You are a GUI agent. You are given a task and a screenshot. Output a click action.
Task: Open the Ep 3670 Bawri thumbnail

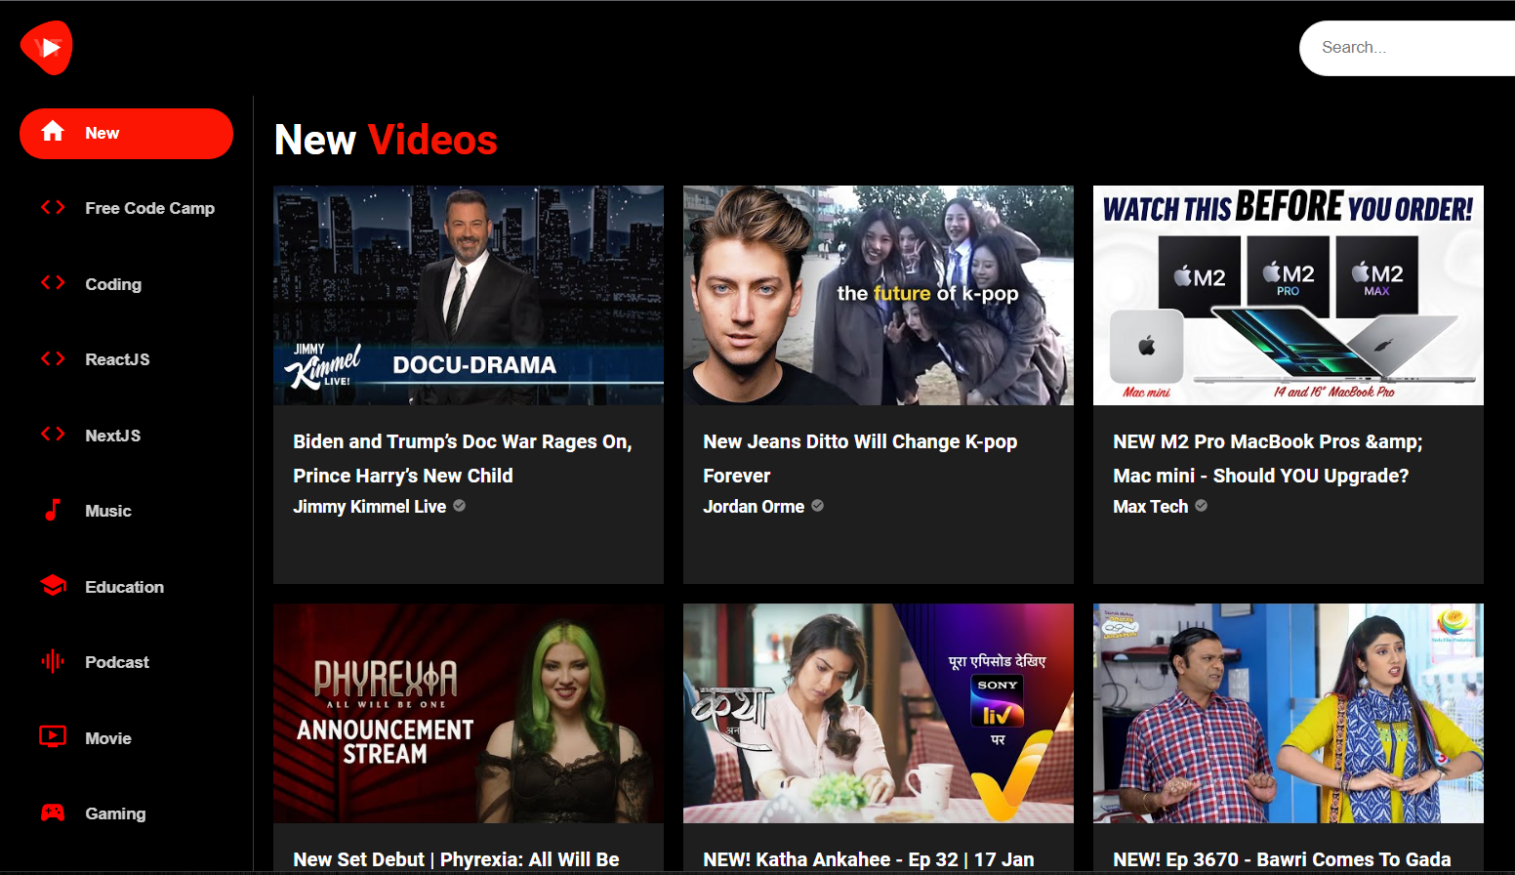[x=1289, y=713]
